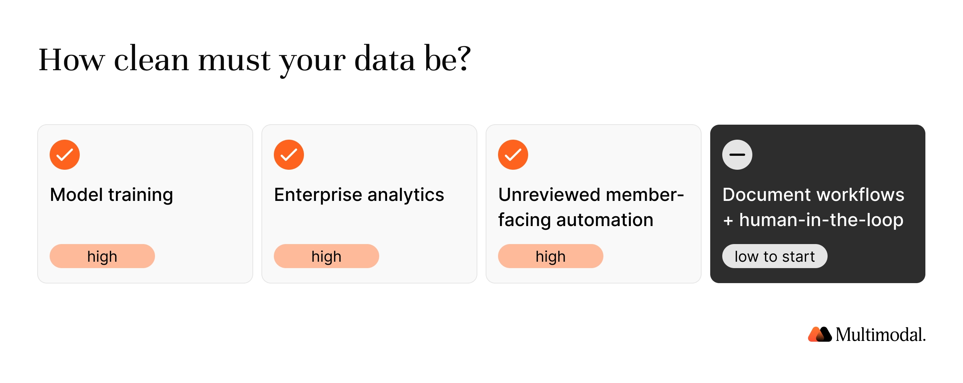Screen dimensions: 963x383
Task: Select the high badge under Enterprise analytics
Action: tap(327, 256)
